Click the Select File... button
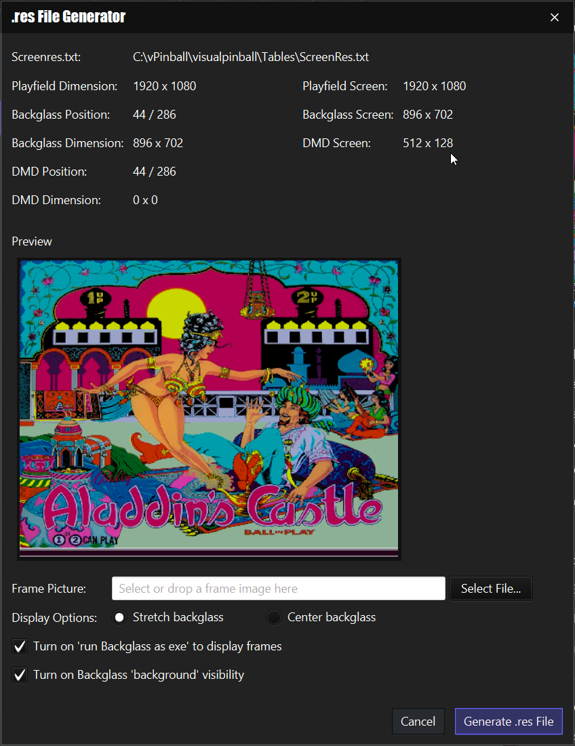This screenshot has width=575, height=746. (x=490, y=589)
